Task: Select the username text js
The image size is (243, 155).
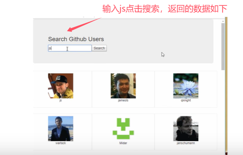Action: tap(60, 101)
